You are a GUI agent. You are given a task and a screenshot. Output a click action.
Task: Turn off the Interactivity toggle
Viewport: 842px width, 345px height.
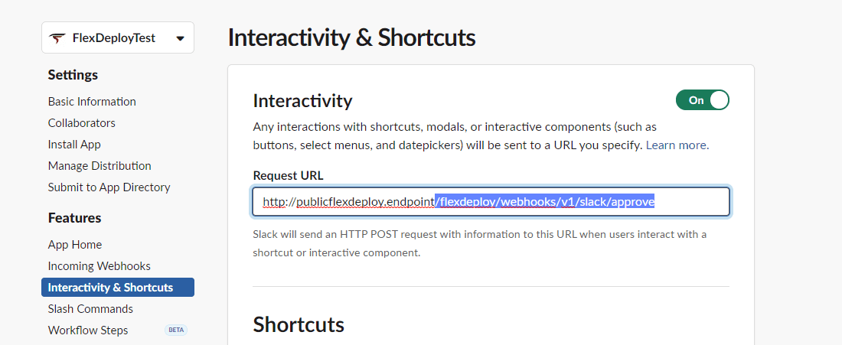tap(703, 99)
